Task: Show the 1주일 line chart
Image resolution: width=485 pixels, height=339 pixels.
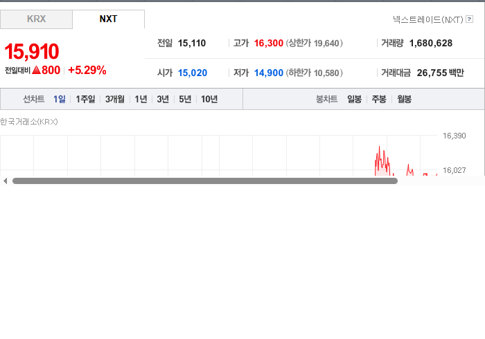Action: (85, 99)
